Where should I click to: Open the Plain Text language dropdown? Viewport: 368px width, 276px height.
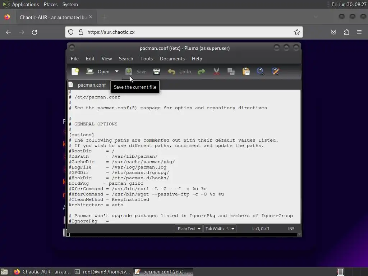pyautogui.click(x=189, y=229)
